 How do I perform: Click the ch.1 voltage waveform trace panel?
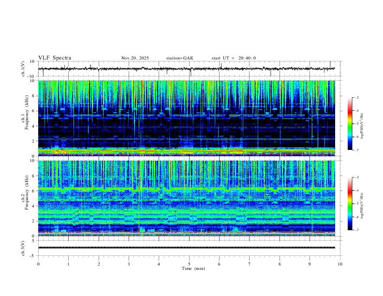pyautogui.click(x=189, y=69)
